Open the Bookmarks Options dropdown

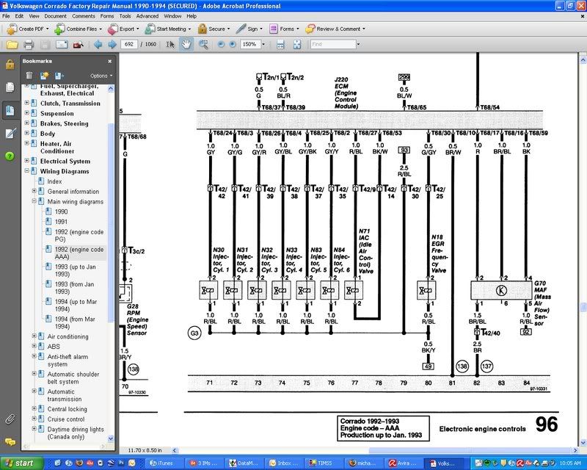[x=101, y=76]
